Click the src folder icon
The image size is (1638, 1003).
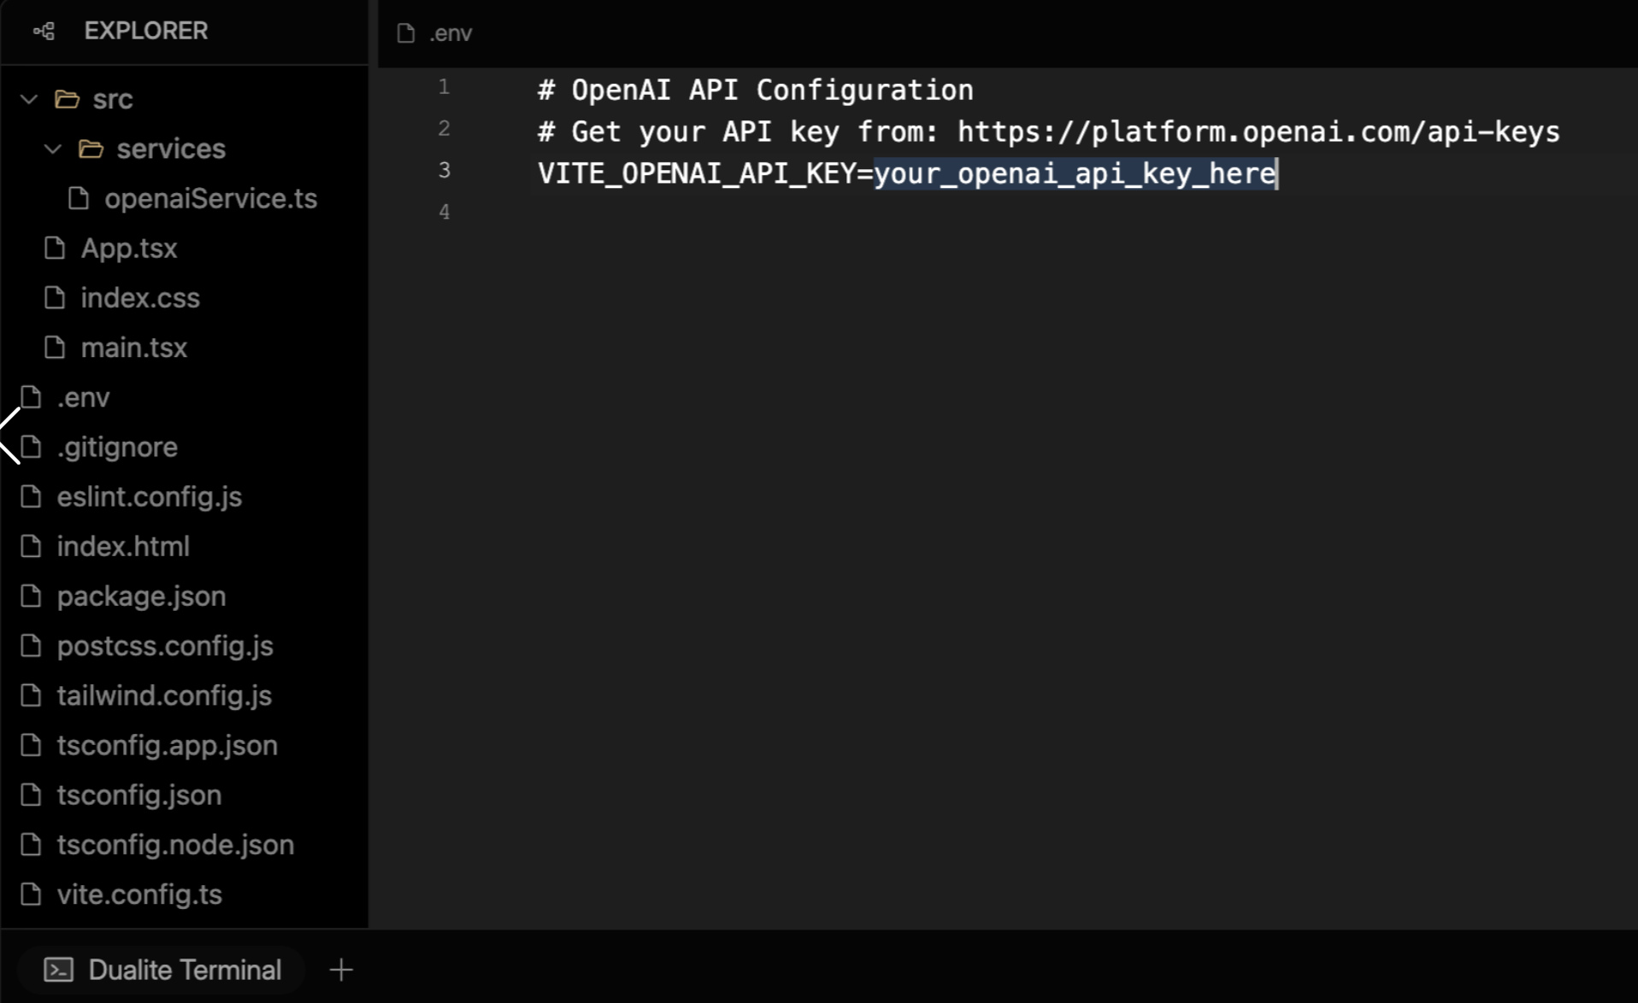tap(68, 99)
